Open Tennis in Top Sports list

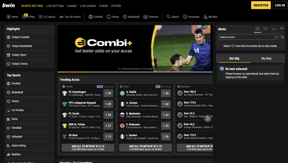(29, 101)
